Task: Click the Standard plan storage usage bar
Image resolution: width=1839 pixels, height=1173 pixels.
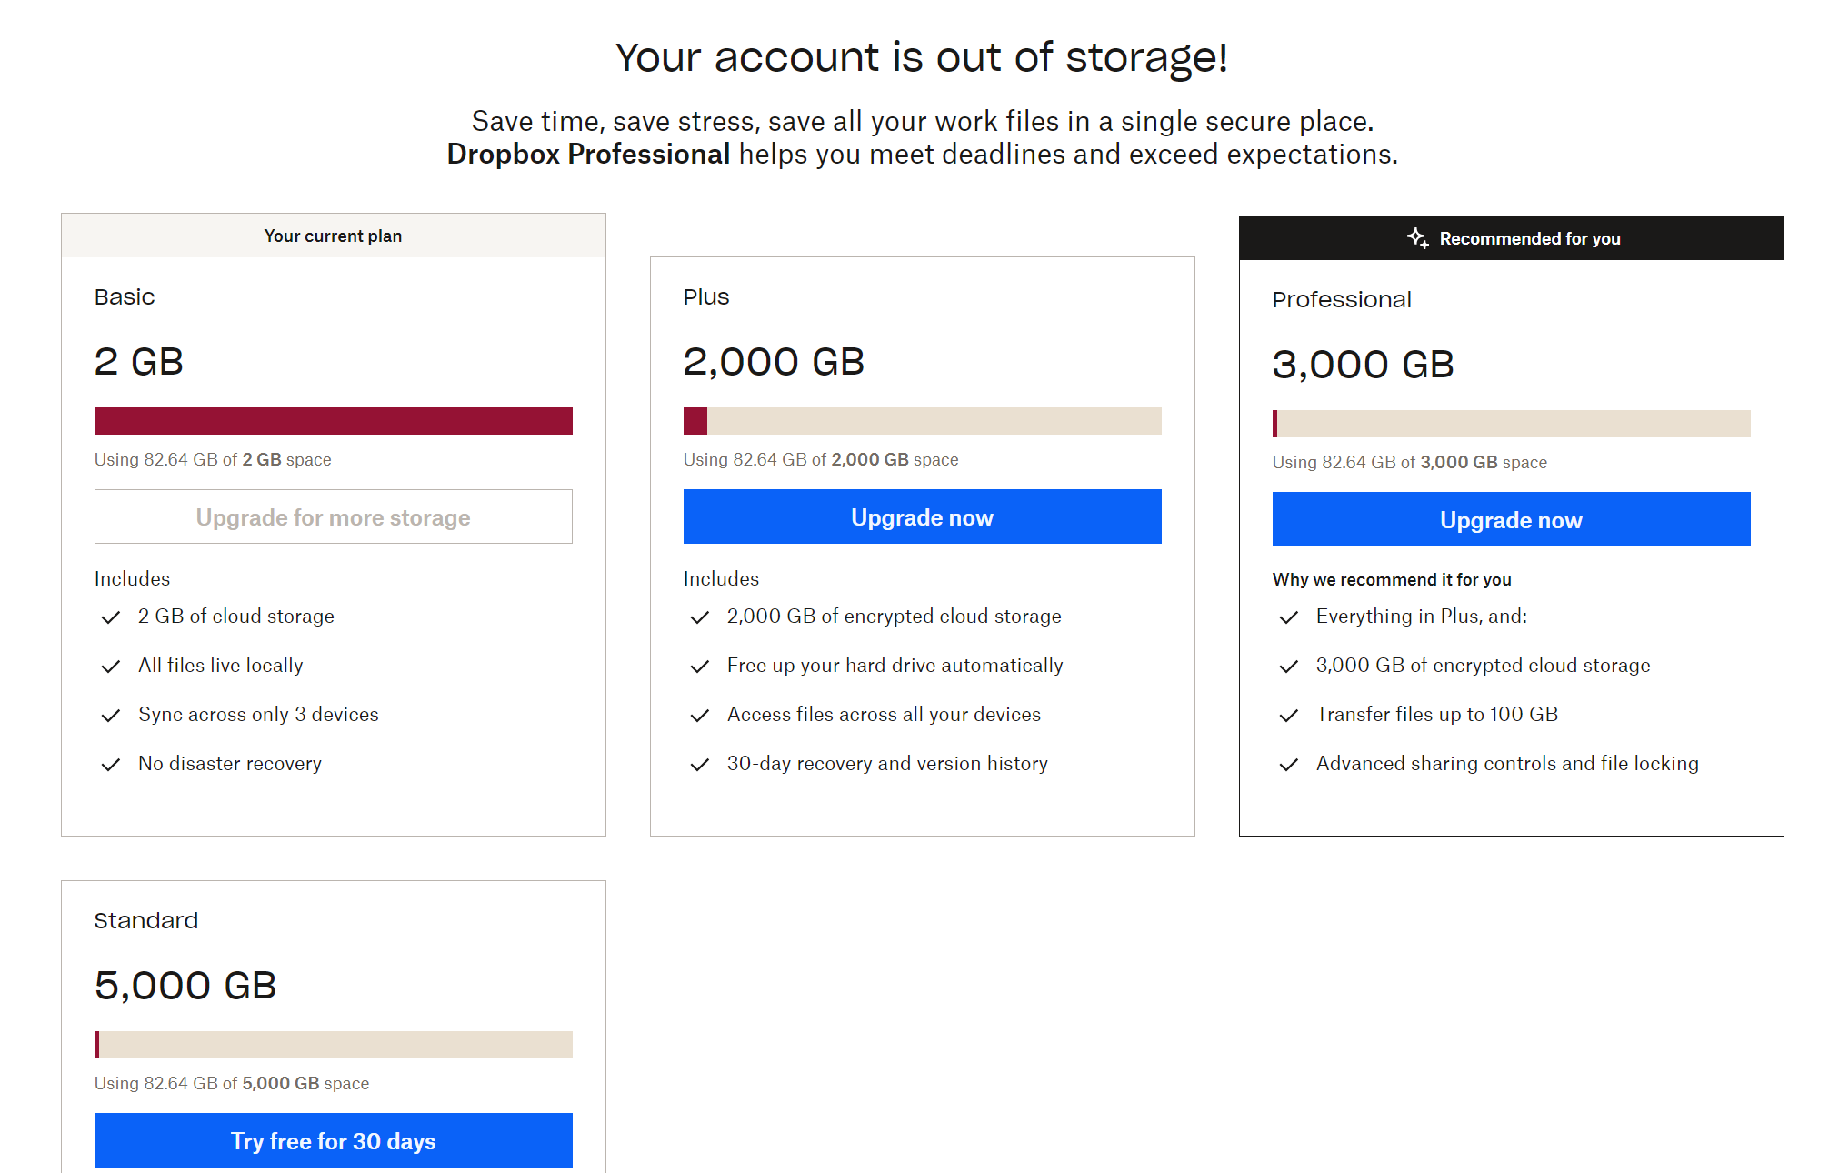Action: pos(333,1045)
